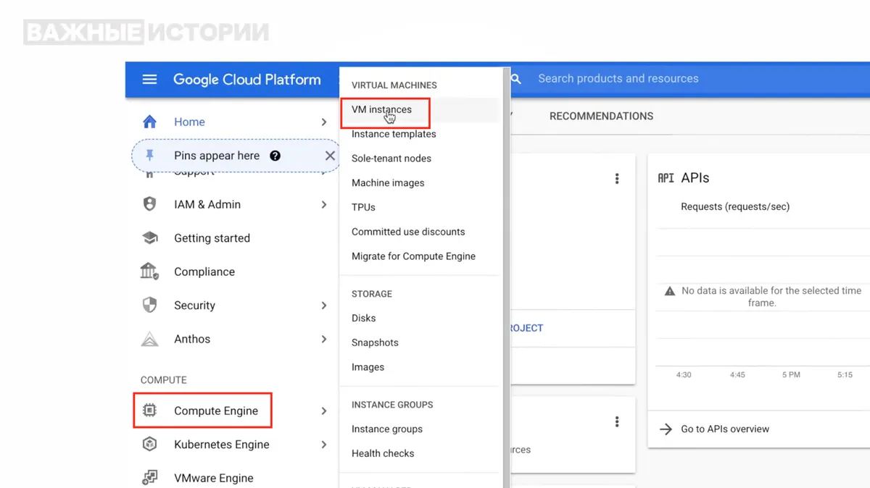The height and width of the screenshot is (488, 870).
Task: Dismiss the 'Pins appear here' hint
Action: coord(330,156)
